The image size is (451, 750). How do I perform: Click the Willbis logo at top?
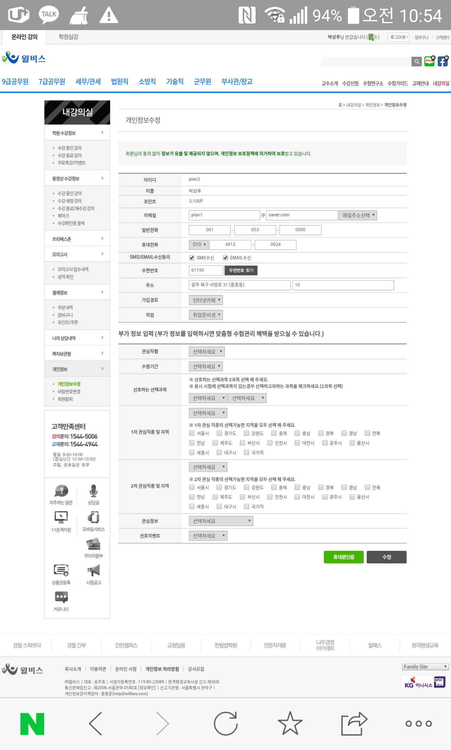point(24,58)
